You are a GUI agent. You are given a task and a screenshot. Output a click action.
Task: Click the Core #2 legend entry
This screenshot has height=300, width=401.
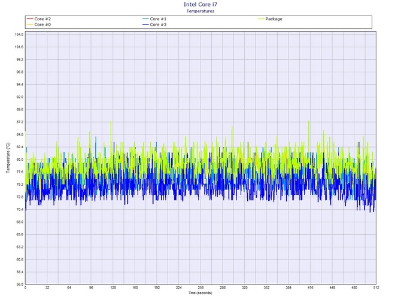39,19
